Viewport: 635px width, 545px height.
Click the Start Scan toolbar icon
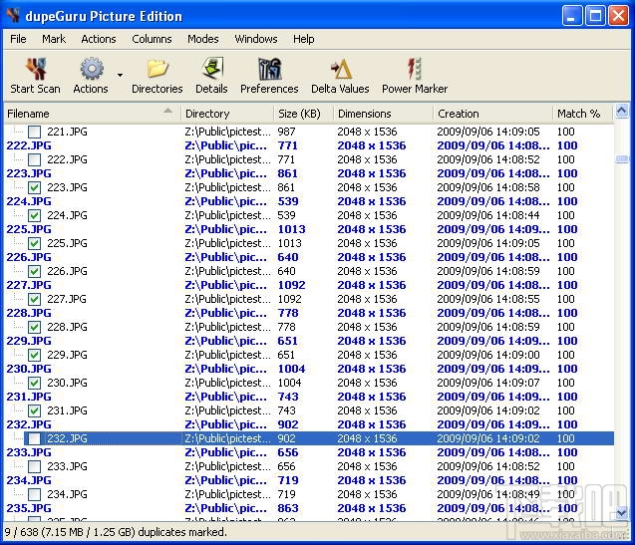point(35,69)
